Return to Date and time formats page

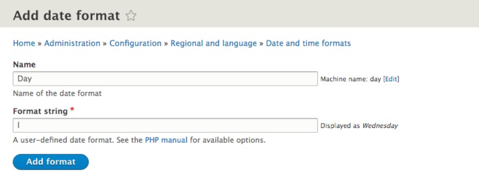coord(308,44)
